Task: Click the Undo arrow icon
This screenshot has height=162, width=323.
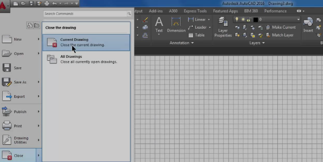Action: click(54, 4)
